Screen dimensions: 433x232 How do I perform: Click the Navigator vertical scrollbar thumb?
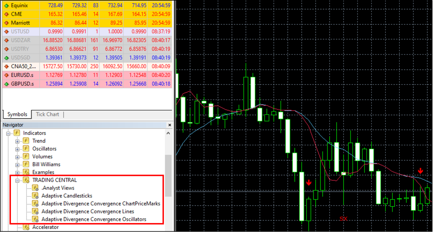[x=168, y=175]
